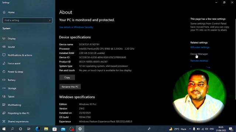Open the Home settings page
This screenshot has height=132, width=236.
tap(9, 12)
